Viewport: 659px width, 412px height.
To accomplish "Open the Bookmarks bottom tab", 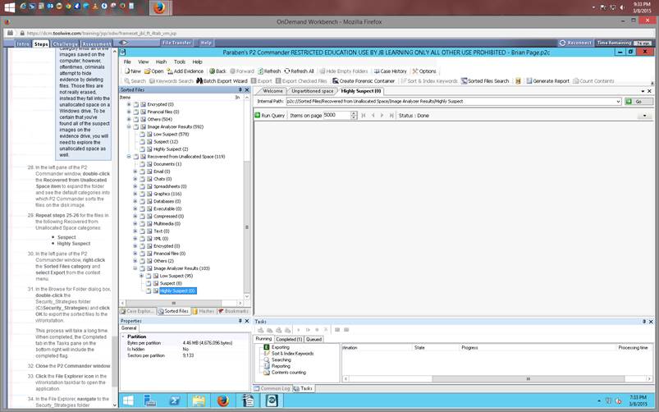I will click(x=233, y=311).
